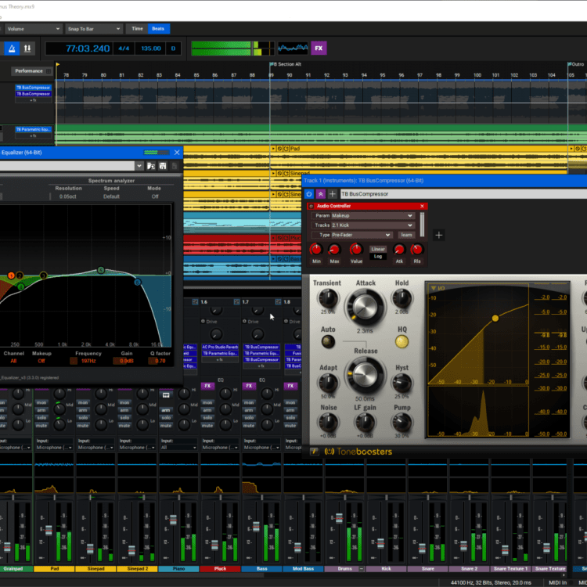Click +fx under the TB Parametric Equ track slot
This screenshot has width=587, height=587.
point(33,136)
